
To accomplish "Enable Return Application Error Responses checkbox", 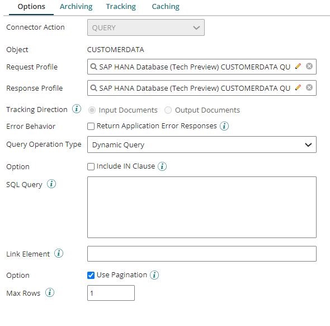I will coord(91,126).
